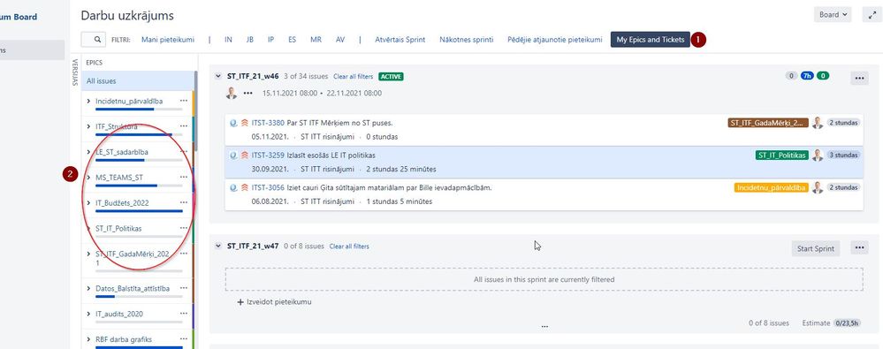Open the VERSIJAS side tab
883x349 pixels.
click(75, 72)
